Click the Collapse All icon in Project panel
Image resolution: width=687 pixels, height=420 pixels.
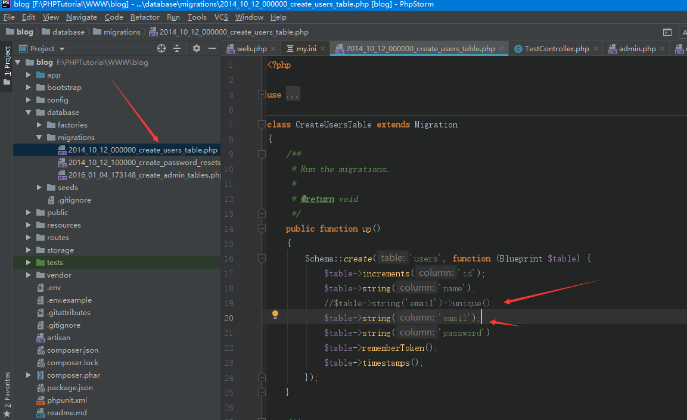177,49
